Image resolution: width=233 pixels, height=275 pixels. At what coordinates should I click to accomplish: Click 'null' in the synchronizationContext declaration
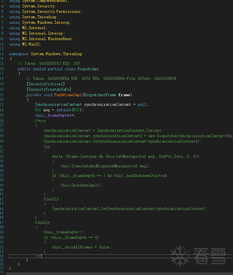142,104
